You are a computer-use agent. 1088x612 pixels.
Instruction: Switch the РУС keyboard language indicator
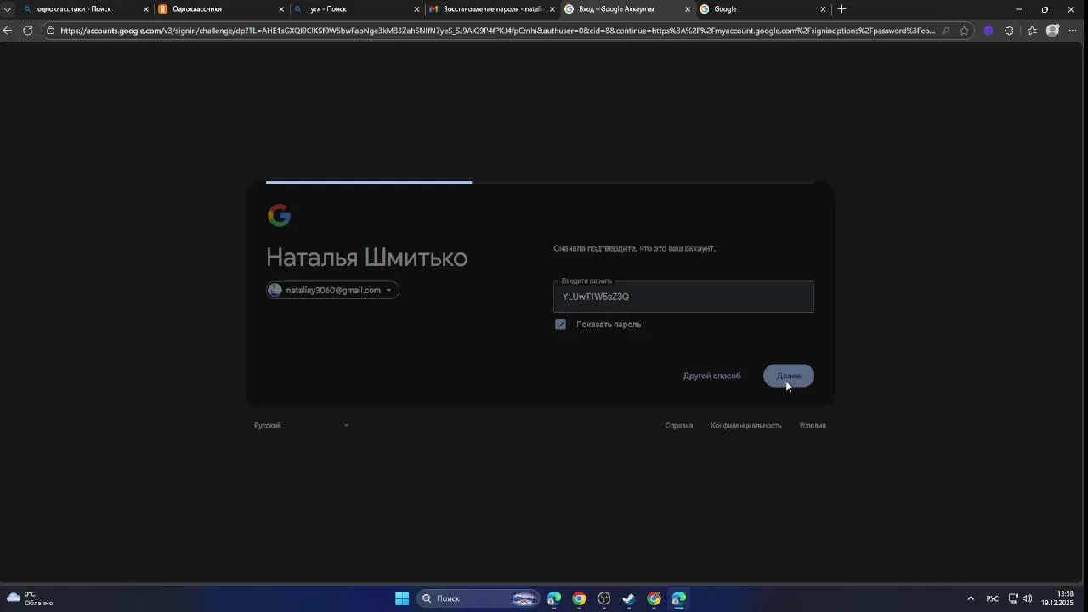(992, 598)
